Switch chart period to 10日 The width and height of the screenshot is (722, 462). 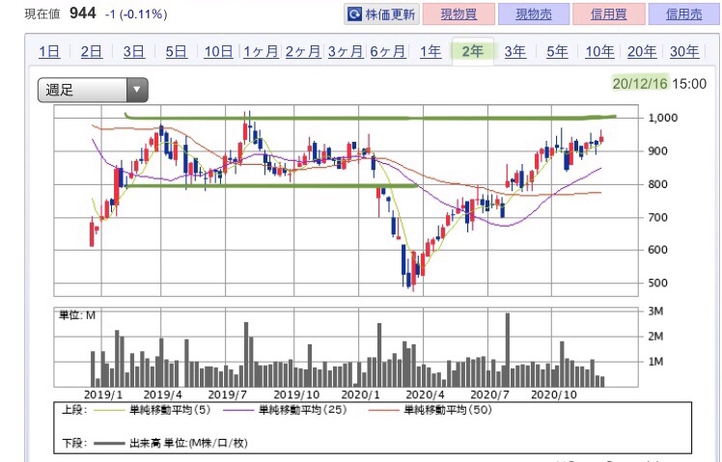point(219,51)
